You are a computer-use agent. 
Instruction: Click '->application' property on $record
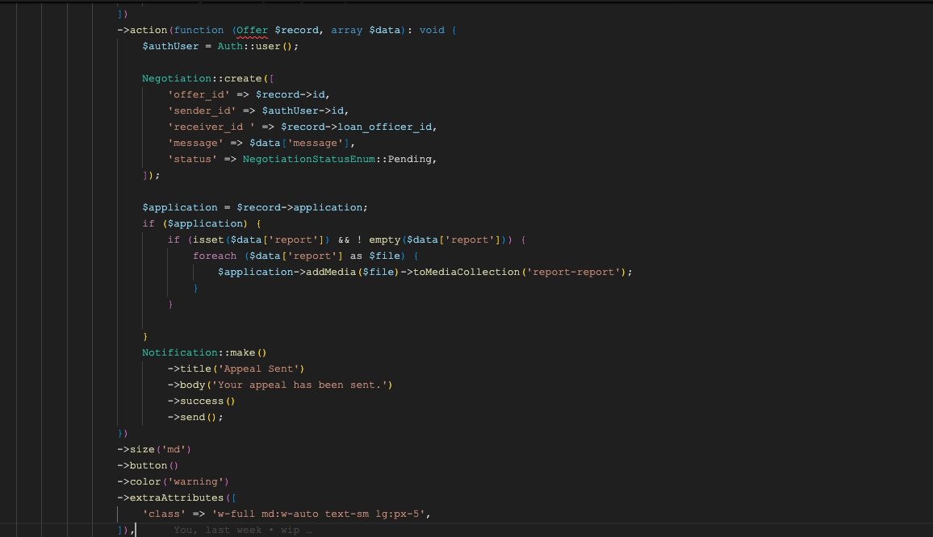click(x=321, y=207)
